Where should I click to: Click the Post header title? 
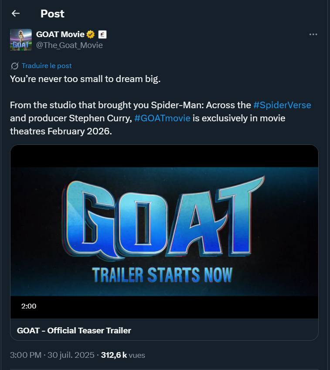click(x=52, y=14)
